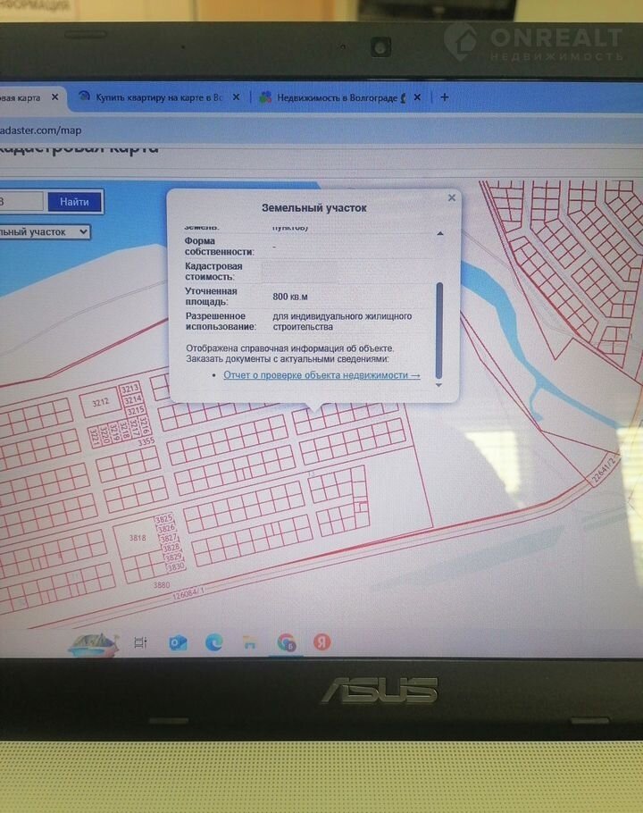Click the popup scrollbar down arrow
The height and width of the screenshot is (813, 643).
pyautogui.click(x=438, y=385)
